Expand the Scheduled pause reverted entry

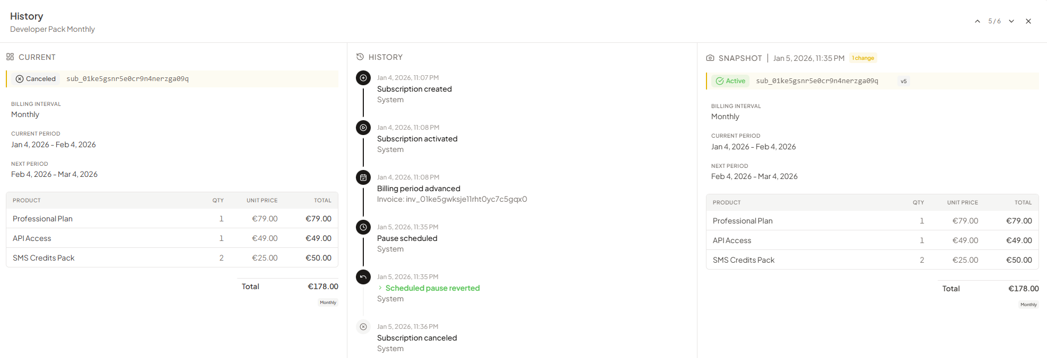[x=380, y=288]
